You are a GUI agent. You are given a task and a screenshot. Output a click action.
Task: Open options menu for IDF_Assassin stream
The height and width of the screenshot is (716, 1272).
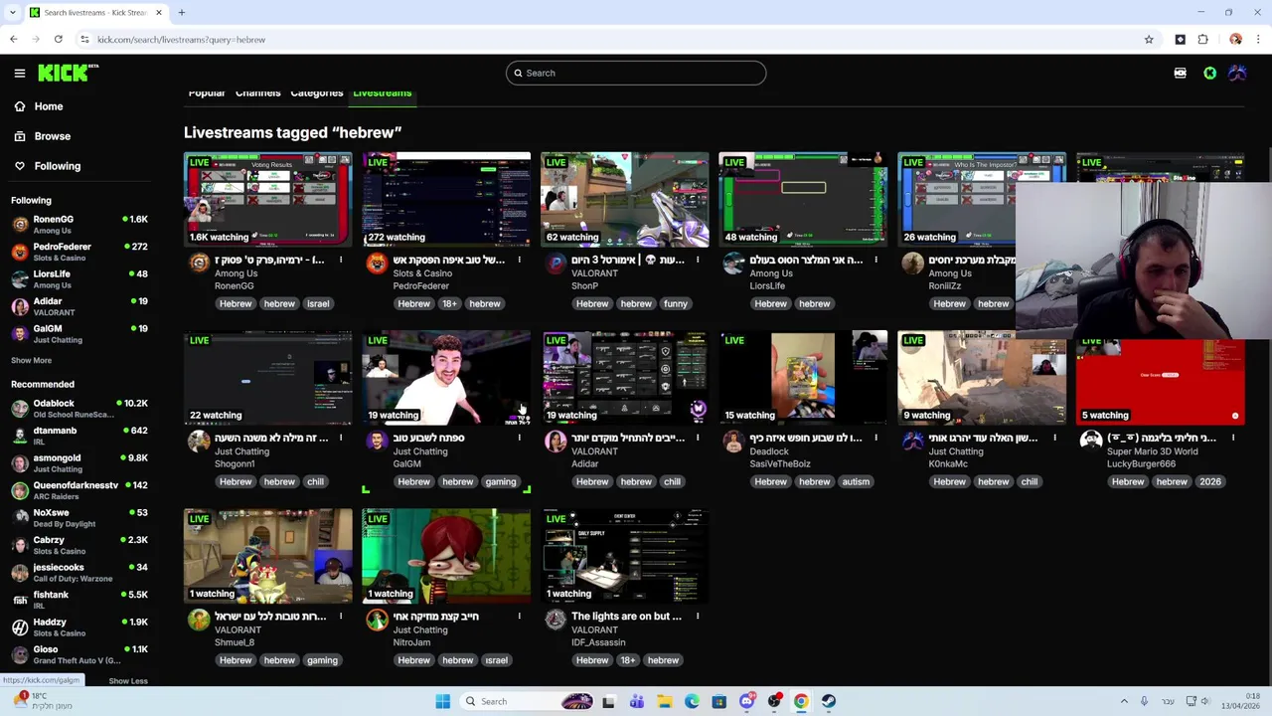tap(698, 617)
